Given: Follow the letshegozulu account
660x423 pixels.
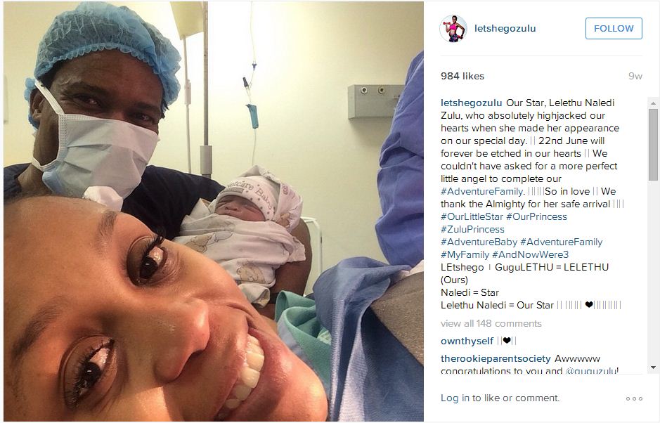Looking at the screenshot, I should coord(614,29).
